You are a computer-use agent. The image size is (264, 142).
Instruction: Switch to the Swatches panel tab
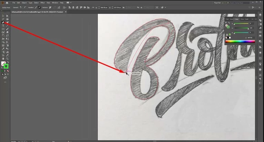(x=247, y=19)
